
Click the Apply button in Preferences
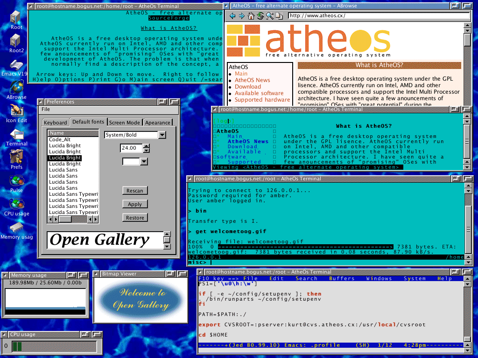point(135,204)
